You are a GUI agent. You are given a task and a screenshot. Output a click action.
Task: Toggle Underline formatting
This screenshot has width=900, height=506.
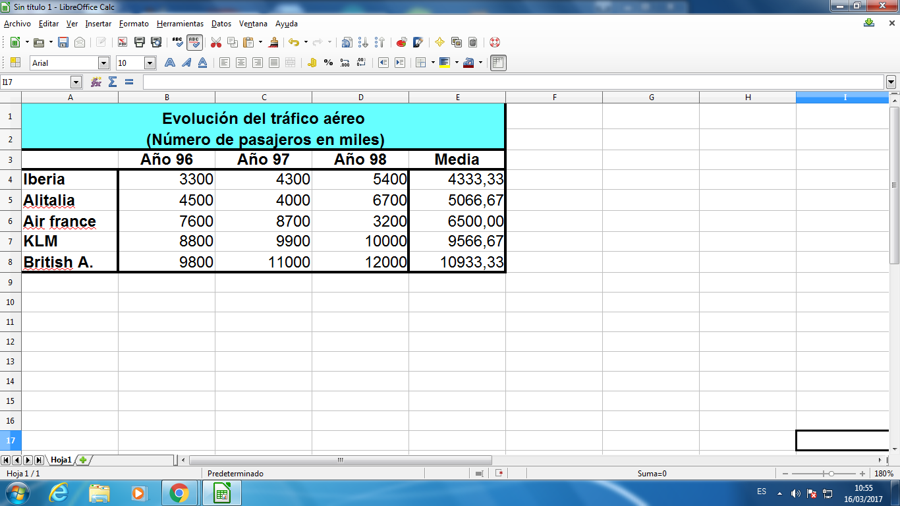(203, 63)
